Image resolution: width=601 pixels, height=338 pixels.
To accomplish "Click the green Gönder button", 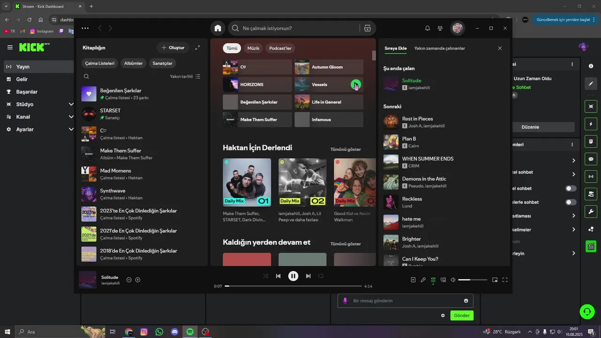I will click(x=462, y=315).
